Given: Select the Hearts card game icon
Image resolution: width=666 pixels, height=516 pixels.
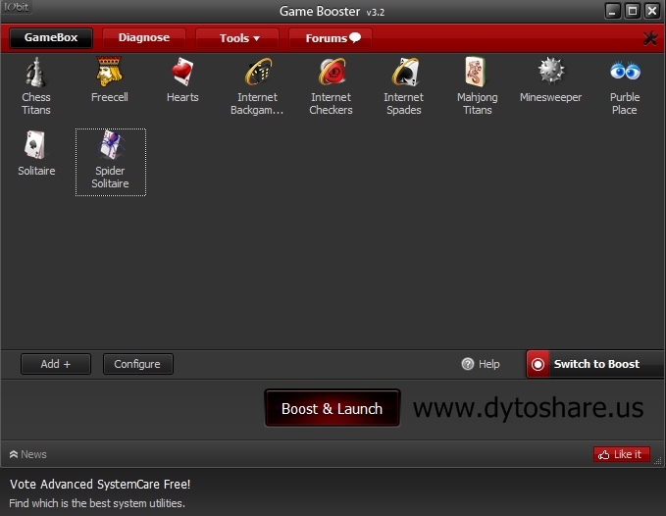Looking at the screenshot, I should point(182,72).
